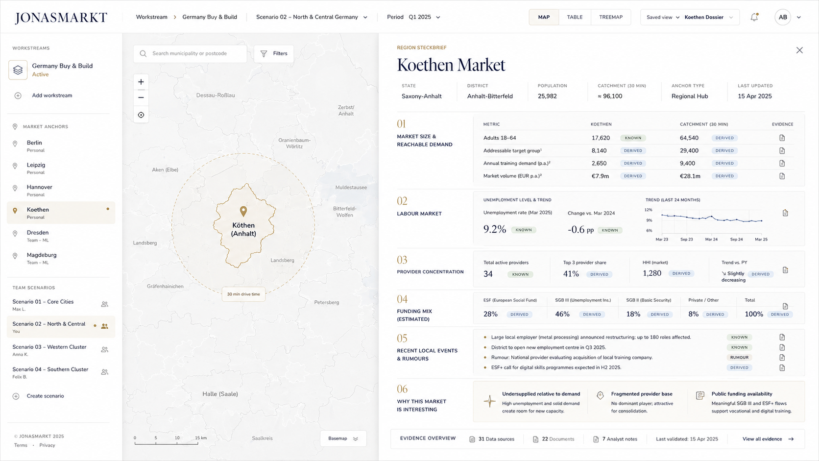Open the Scenario 02 selector dropdown

pos(312,17)
